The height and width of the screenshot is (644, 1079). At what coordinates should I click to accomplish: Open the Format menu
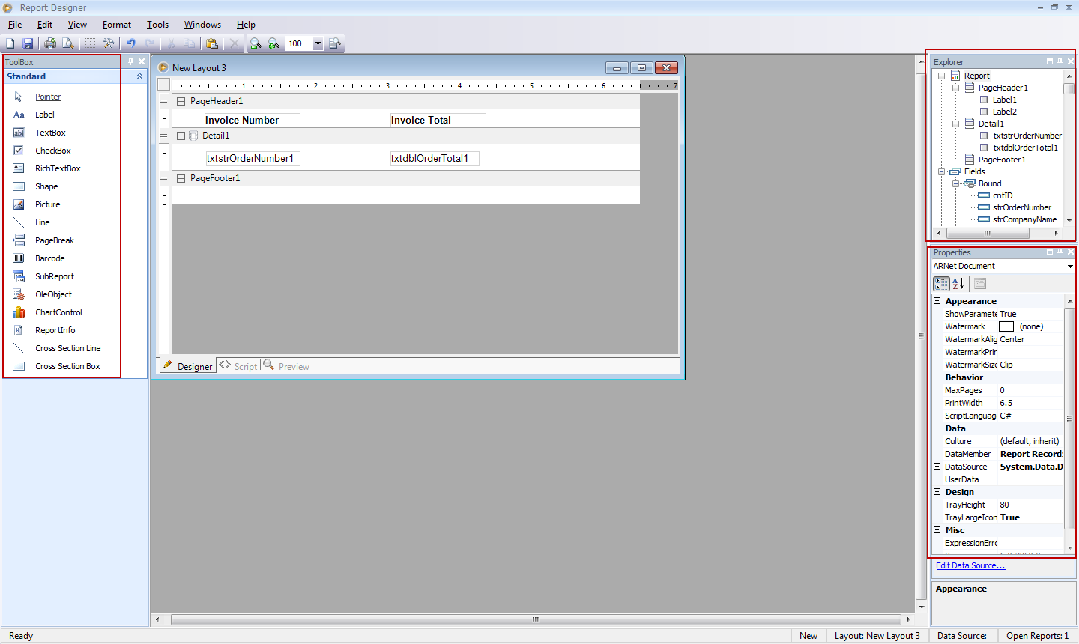point(117,25)
